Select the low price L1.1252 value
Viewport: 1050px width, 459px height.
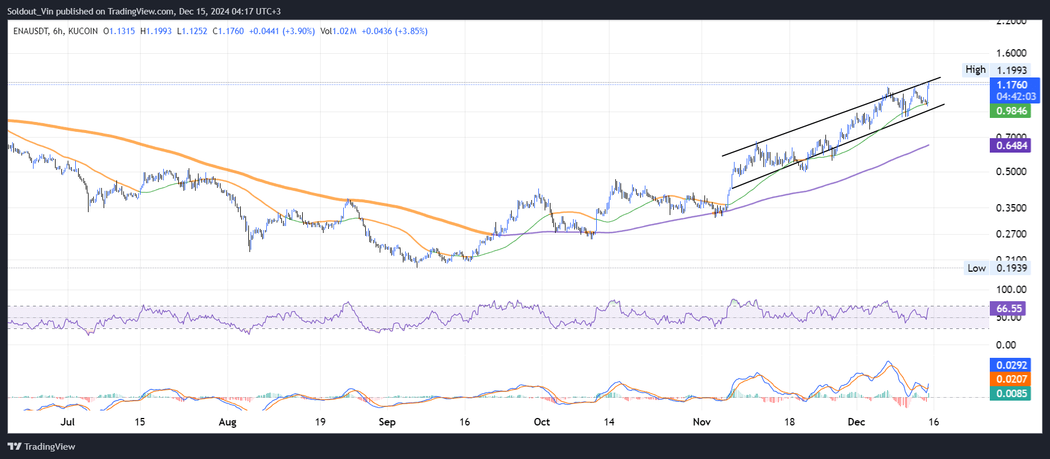coord(192,31)
